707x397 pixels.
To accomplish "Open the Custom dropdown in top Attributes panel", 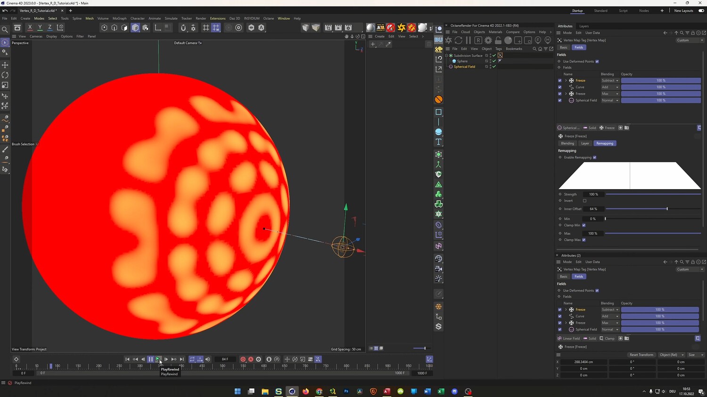I will coord(690,40).
